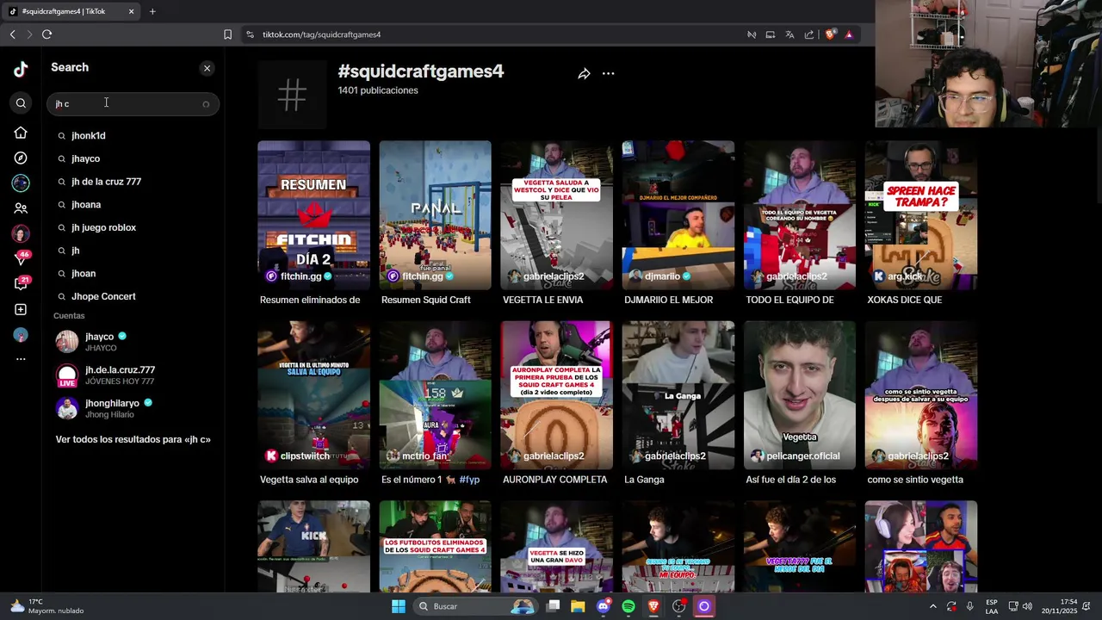This screenshot has width=1102, height=620.
Task: Close the Search panel with X
Action: (x=207, y=68)
